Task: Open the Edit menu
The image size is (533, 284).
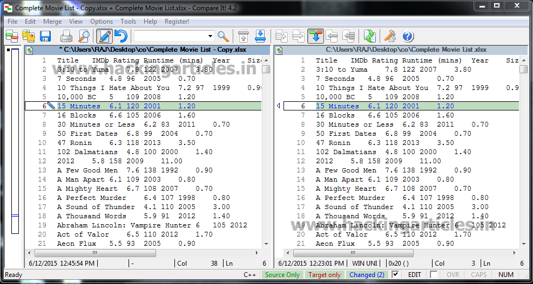Action: click(30, 22)
